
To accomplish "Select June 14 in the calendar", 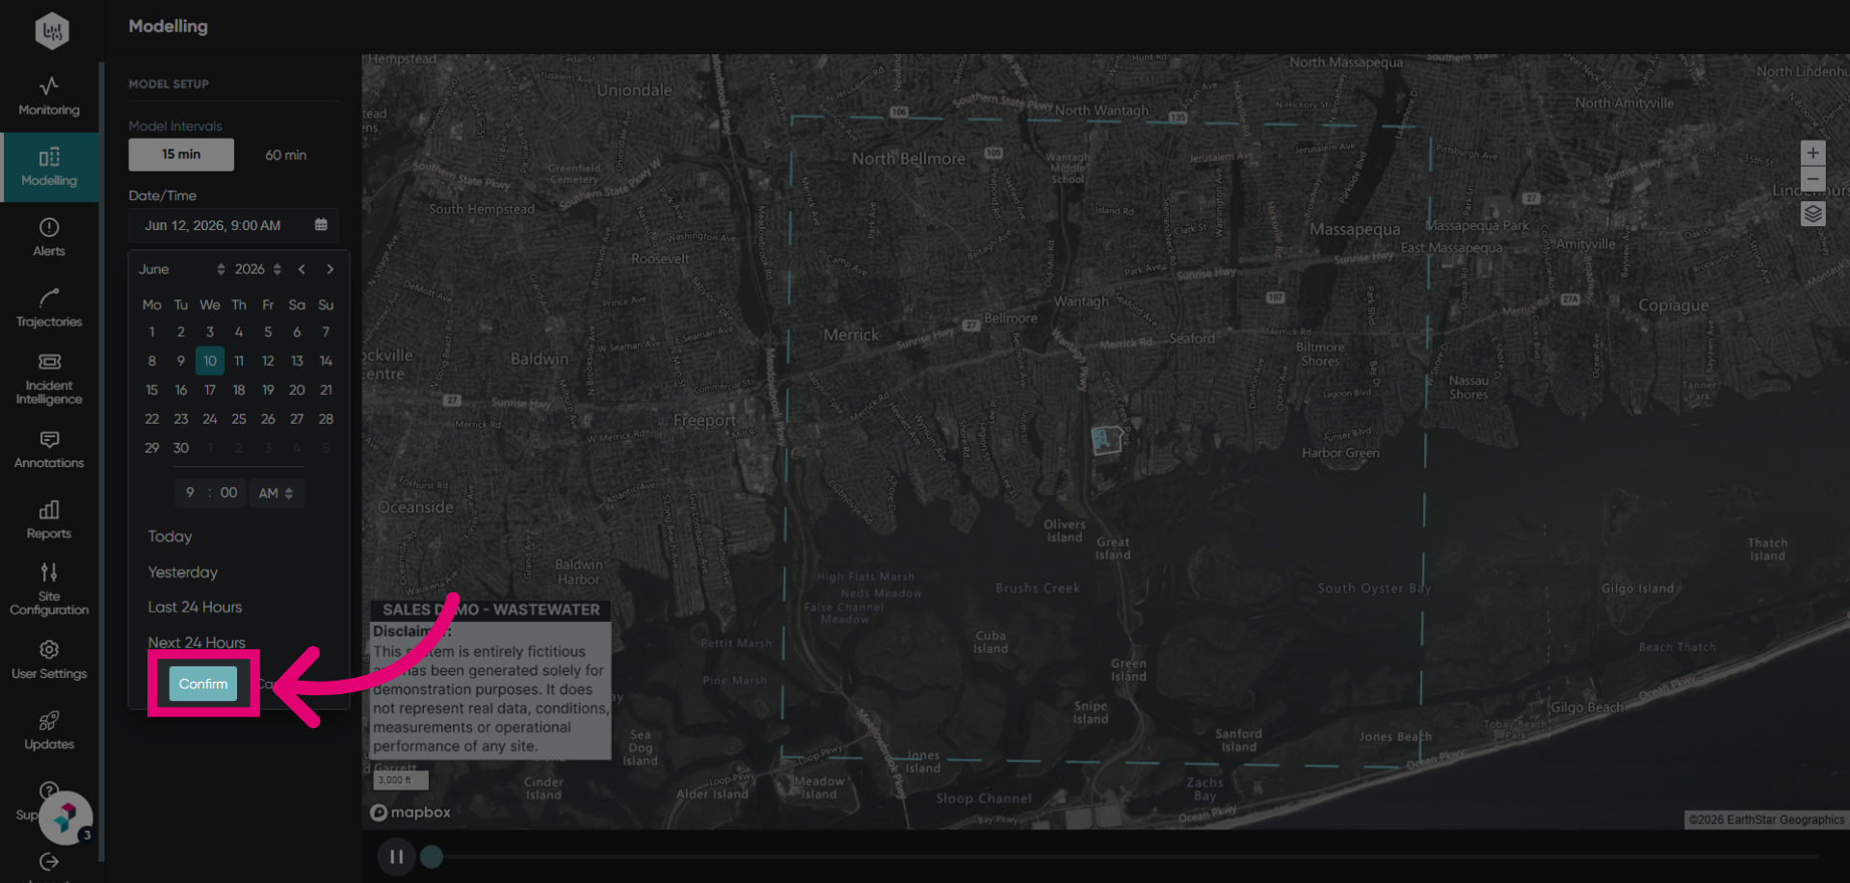I will (x=326, y=361).
